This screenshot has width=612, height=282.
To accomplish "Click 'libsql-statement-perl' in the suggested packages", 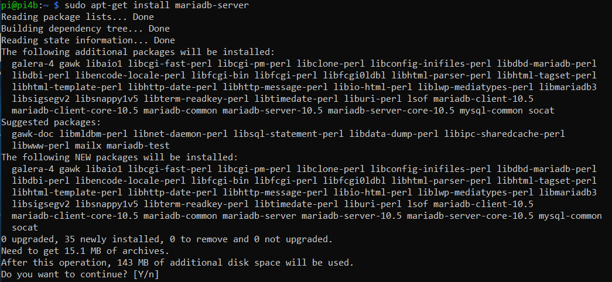I will tap(289, 134).
